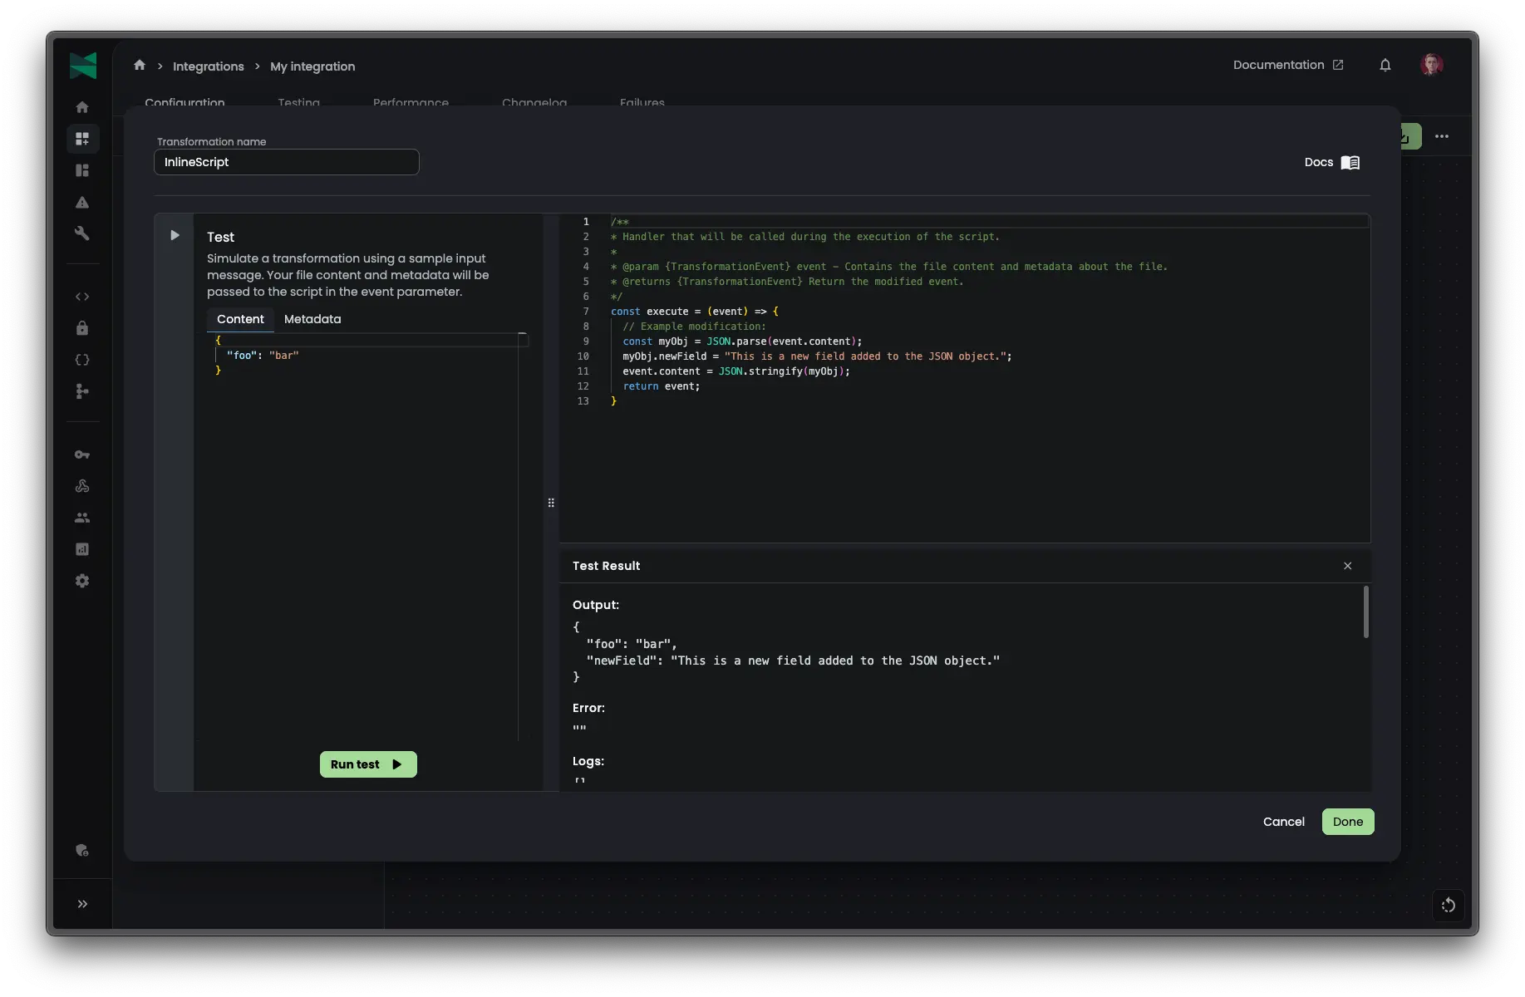Click the code brackets sidebar icon
This screenshot has width=1525, height=997.
point(82,297)
